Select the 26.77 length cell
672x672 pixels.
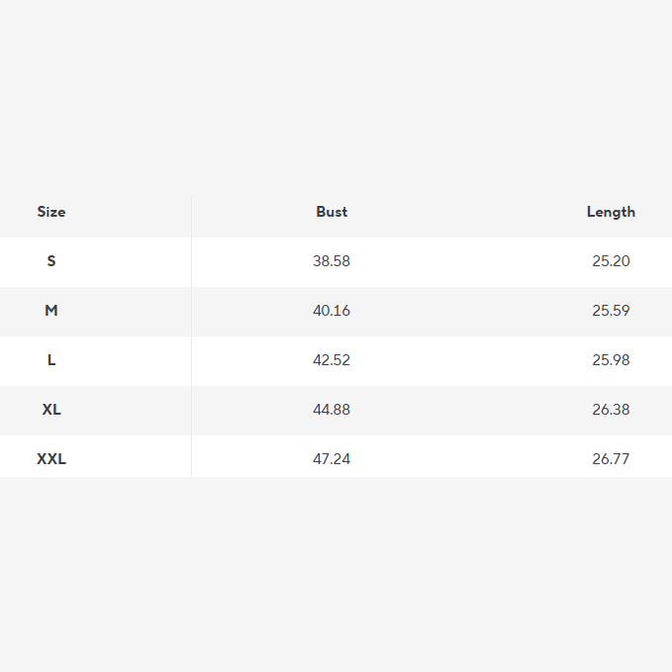pyautogui.click(x=611, y=459)
